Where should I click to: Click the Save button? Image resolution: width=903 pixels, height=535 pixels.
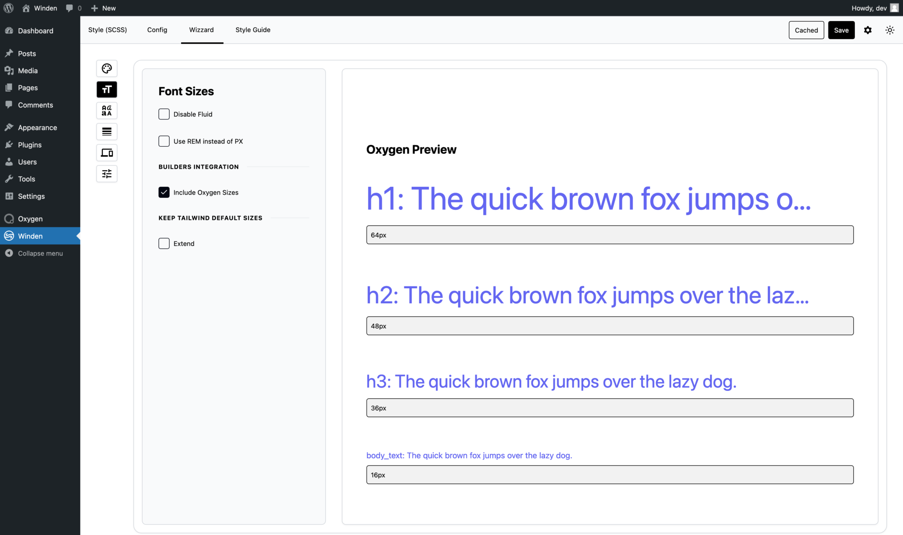coord(841,30)
